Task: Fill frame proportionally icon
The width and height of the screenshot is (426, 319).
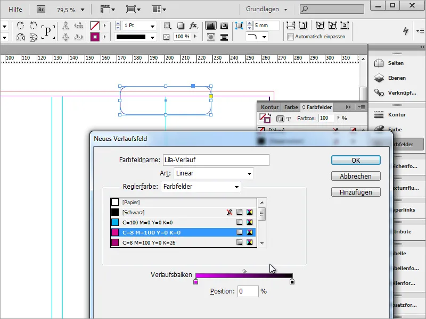Action: (x=291, y=26)
